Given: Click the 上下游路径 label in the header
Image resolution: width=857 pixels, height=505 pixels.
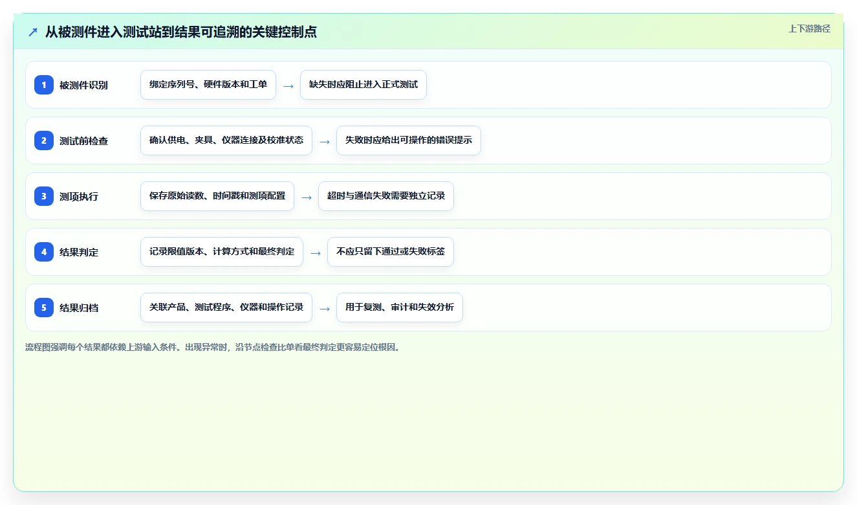Looking at the screenshot, I should point(809,28).
